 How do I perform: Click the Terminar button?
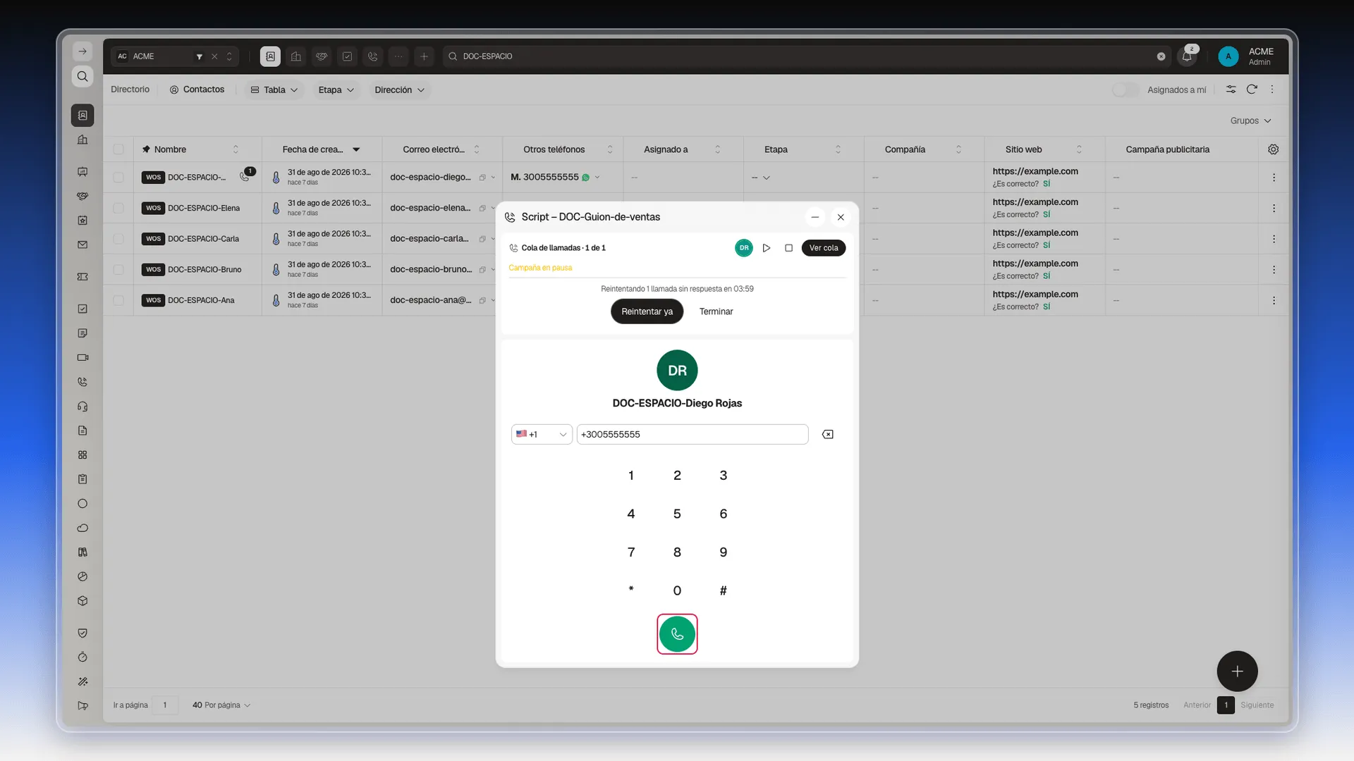click(x=716, y=311)
